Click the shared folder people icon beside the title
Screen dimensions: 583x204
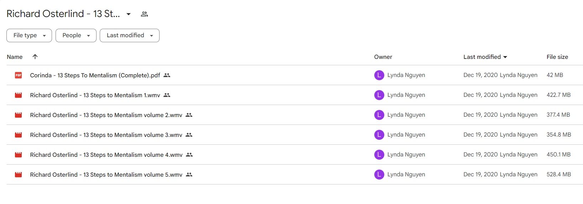point(144,14)
